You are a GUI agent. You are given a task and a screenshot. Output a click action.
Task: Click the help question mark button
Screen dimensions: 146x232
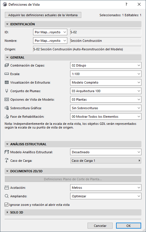(x=126, y=4)
